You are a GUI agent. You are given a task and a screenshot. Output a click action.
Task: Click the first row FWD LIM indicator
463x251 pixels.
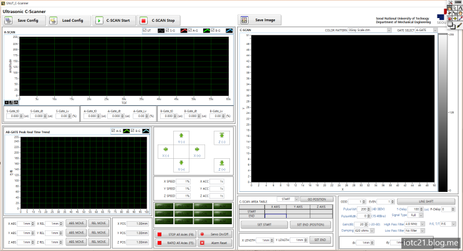point(164,206)
